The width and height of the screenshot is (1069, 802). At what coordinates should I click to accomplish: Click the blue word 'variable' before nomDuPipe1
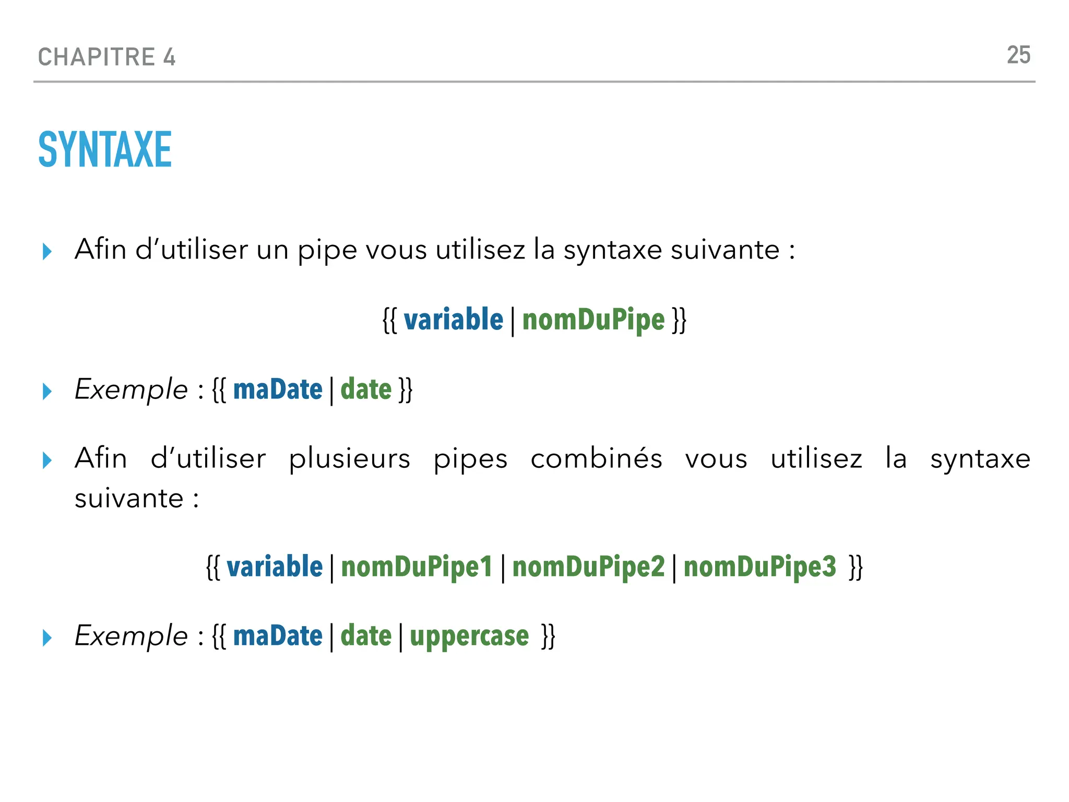pos(275,567)
